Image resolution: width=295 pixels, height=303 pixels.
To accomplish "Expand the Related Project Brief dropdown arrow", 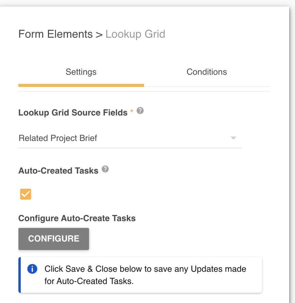I will coord(233,138).
